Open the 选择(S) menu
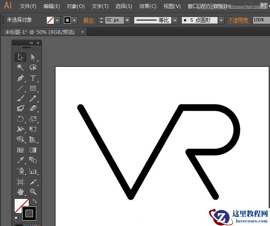 (124, 6)
